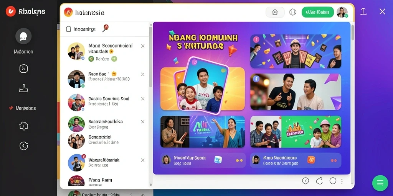This screenshot has height=196, width=393.
Task: Select the Nentebos sidebar item
Action: 22,108
